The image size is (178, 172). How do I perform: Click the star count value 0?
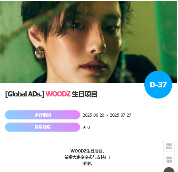tap(88, 127)
